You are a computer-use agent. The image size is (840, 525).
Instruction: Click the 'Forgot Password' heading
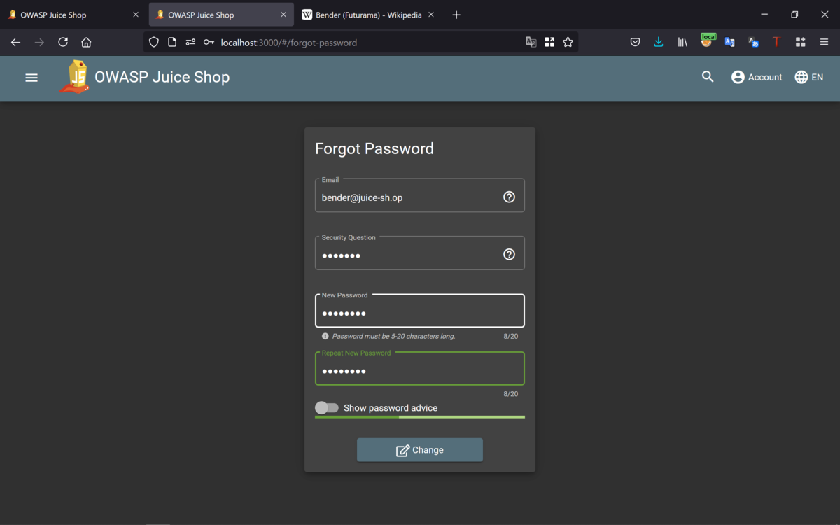click(x=374, y=148)
